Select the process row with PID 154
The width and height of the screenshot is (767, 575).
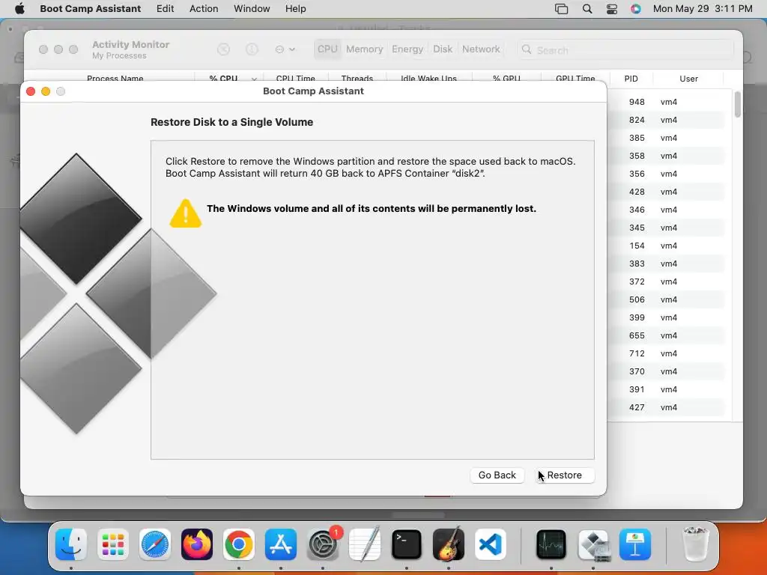(x=665, y=246)
